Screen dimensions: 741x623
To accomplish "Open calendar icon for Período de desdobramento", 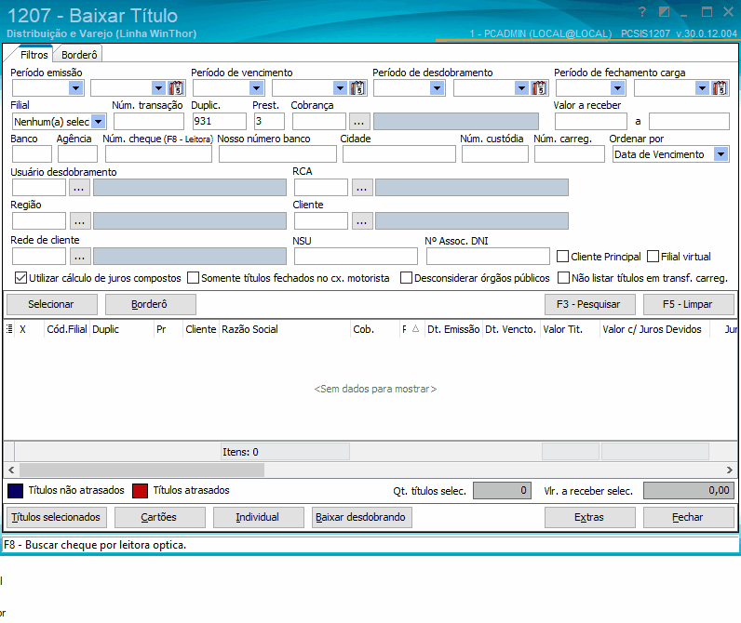I will (539, 87).
